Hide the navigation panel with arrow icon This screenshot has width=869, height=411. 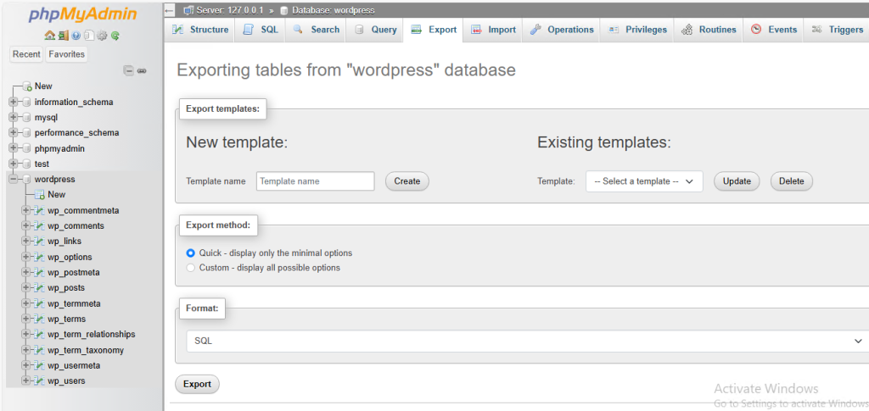coord(170,10)
